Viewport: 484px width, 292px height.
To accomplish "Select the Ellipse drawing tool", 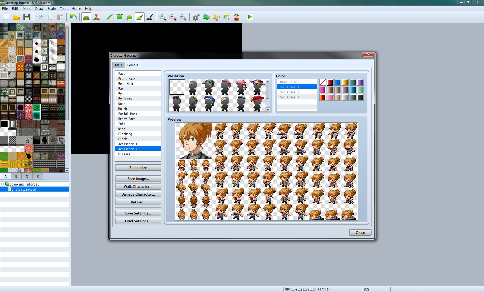I will pos(130,17).
